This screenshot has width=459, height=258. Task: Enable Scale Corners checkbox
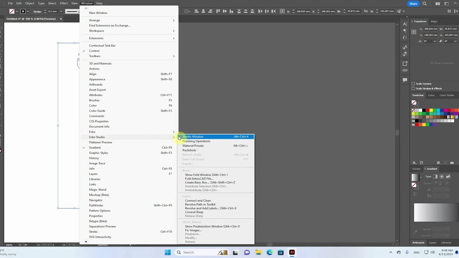413,83
